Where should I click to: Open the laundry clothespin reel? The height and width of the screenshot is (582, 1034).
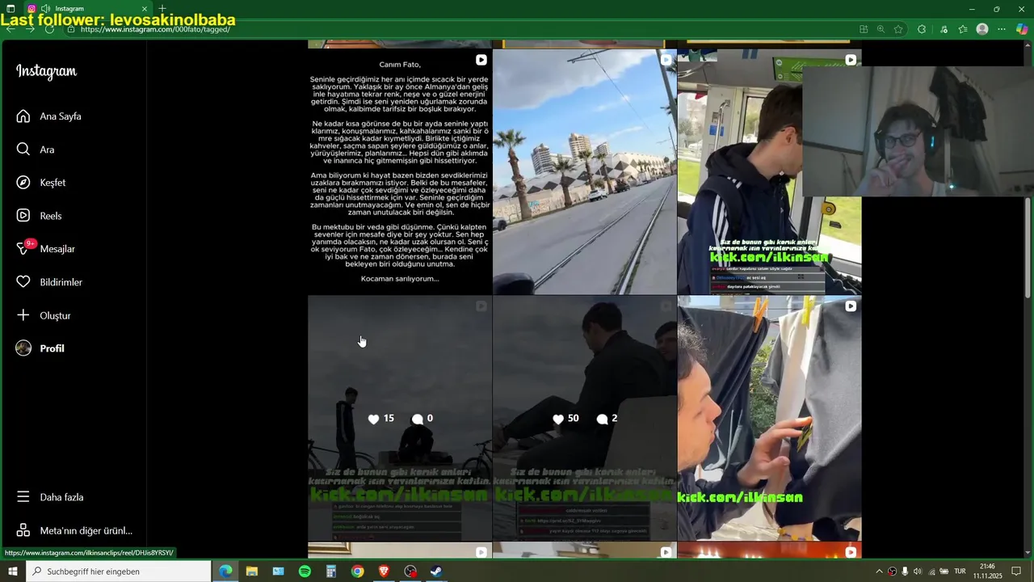(x=769, y=418)
